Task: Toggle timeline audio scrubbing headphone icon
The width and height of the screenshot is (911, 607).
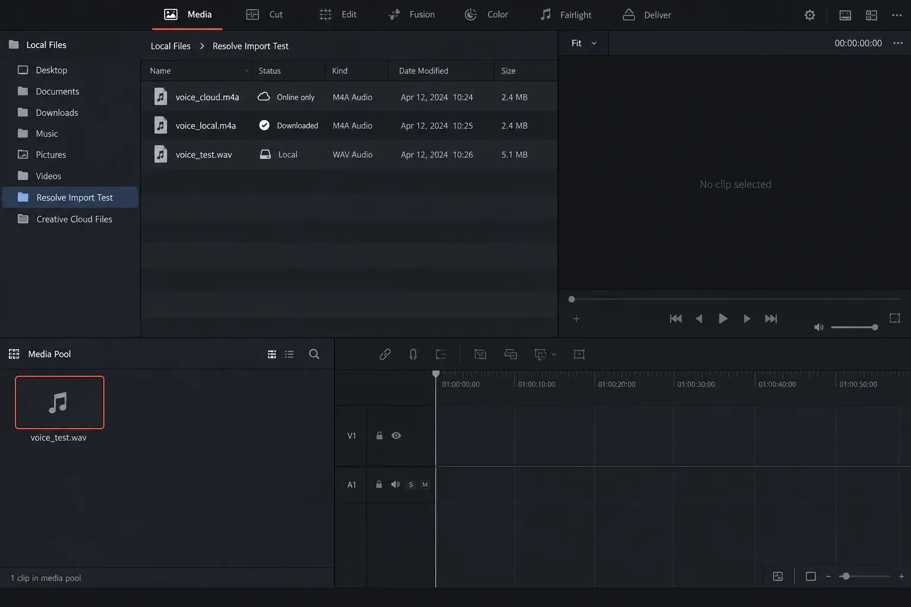Action: [413, 354]
